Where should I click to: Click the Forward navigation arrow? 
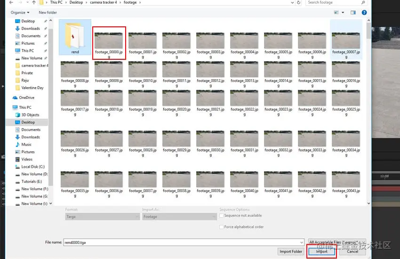[x=20, y=2]
